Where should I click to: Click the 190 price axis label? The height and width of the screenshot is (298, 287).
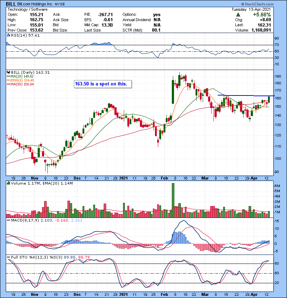(278, 76)
